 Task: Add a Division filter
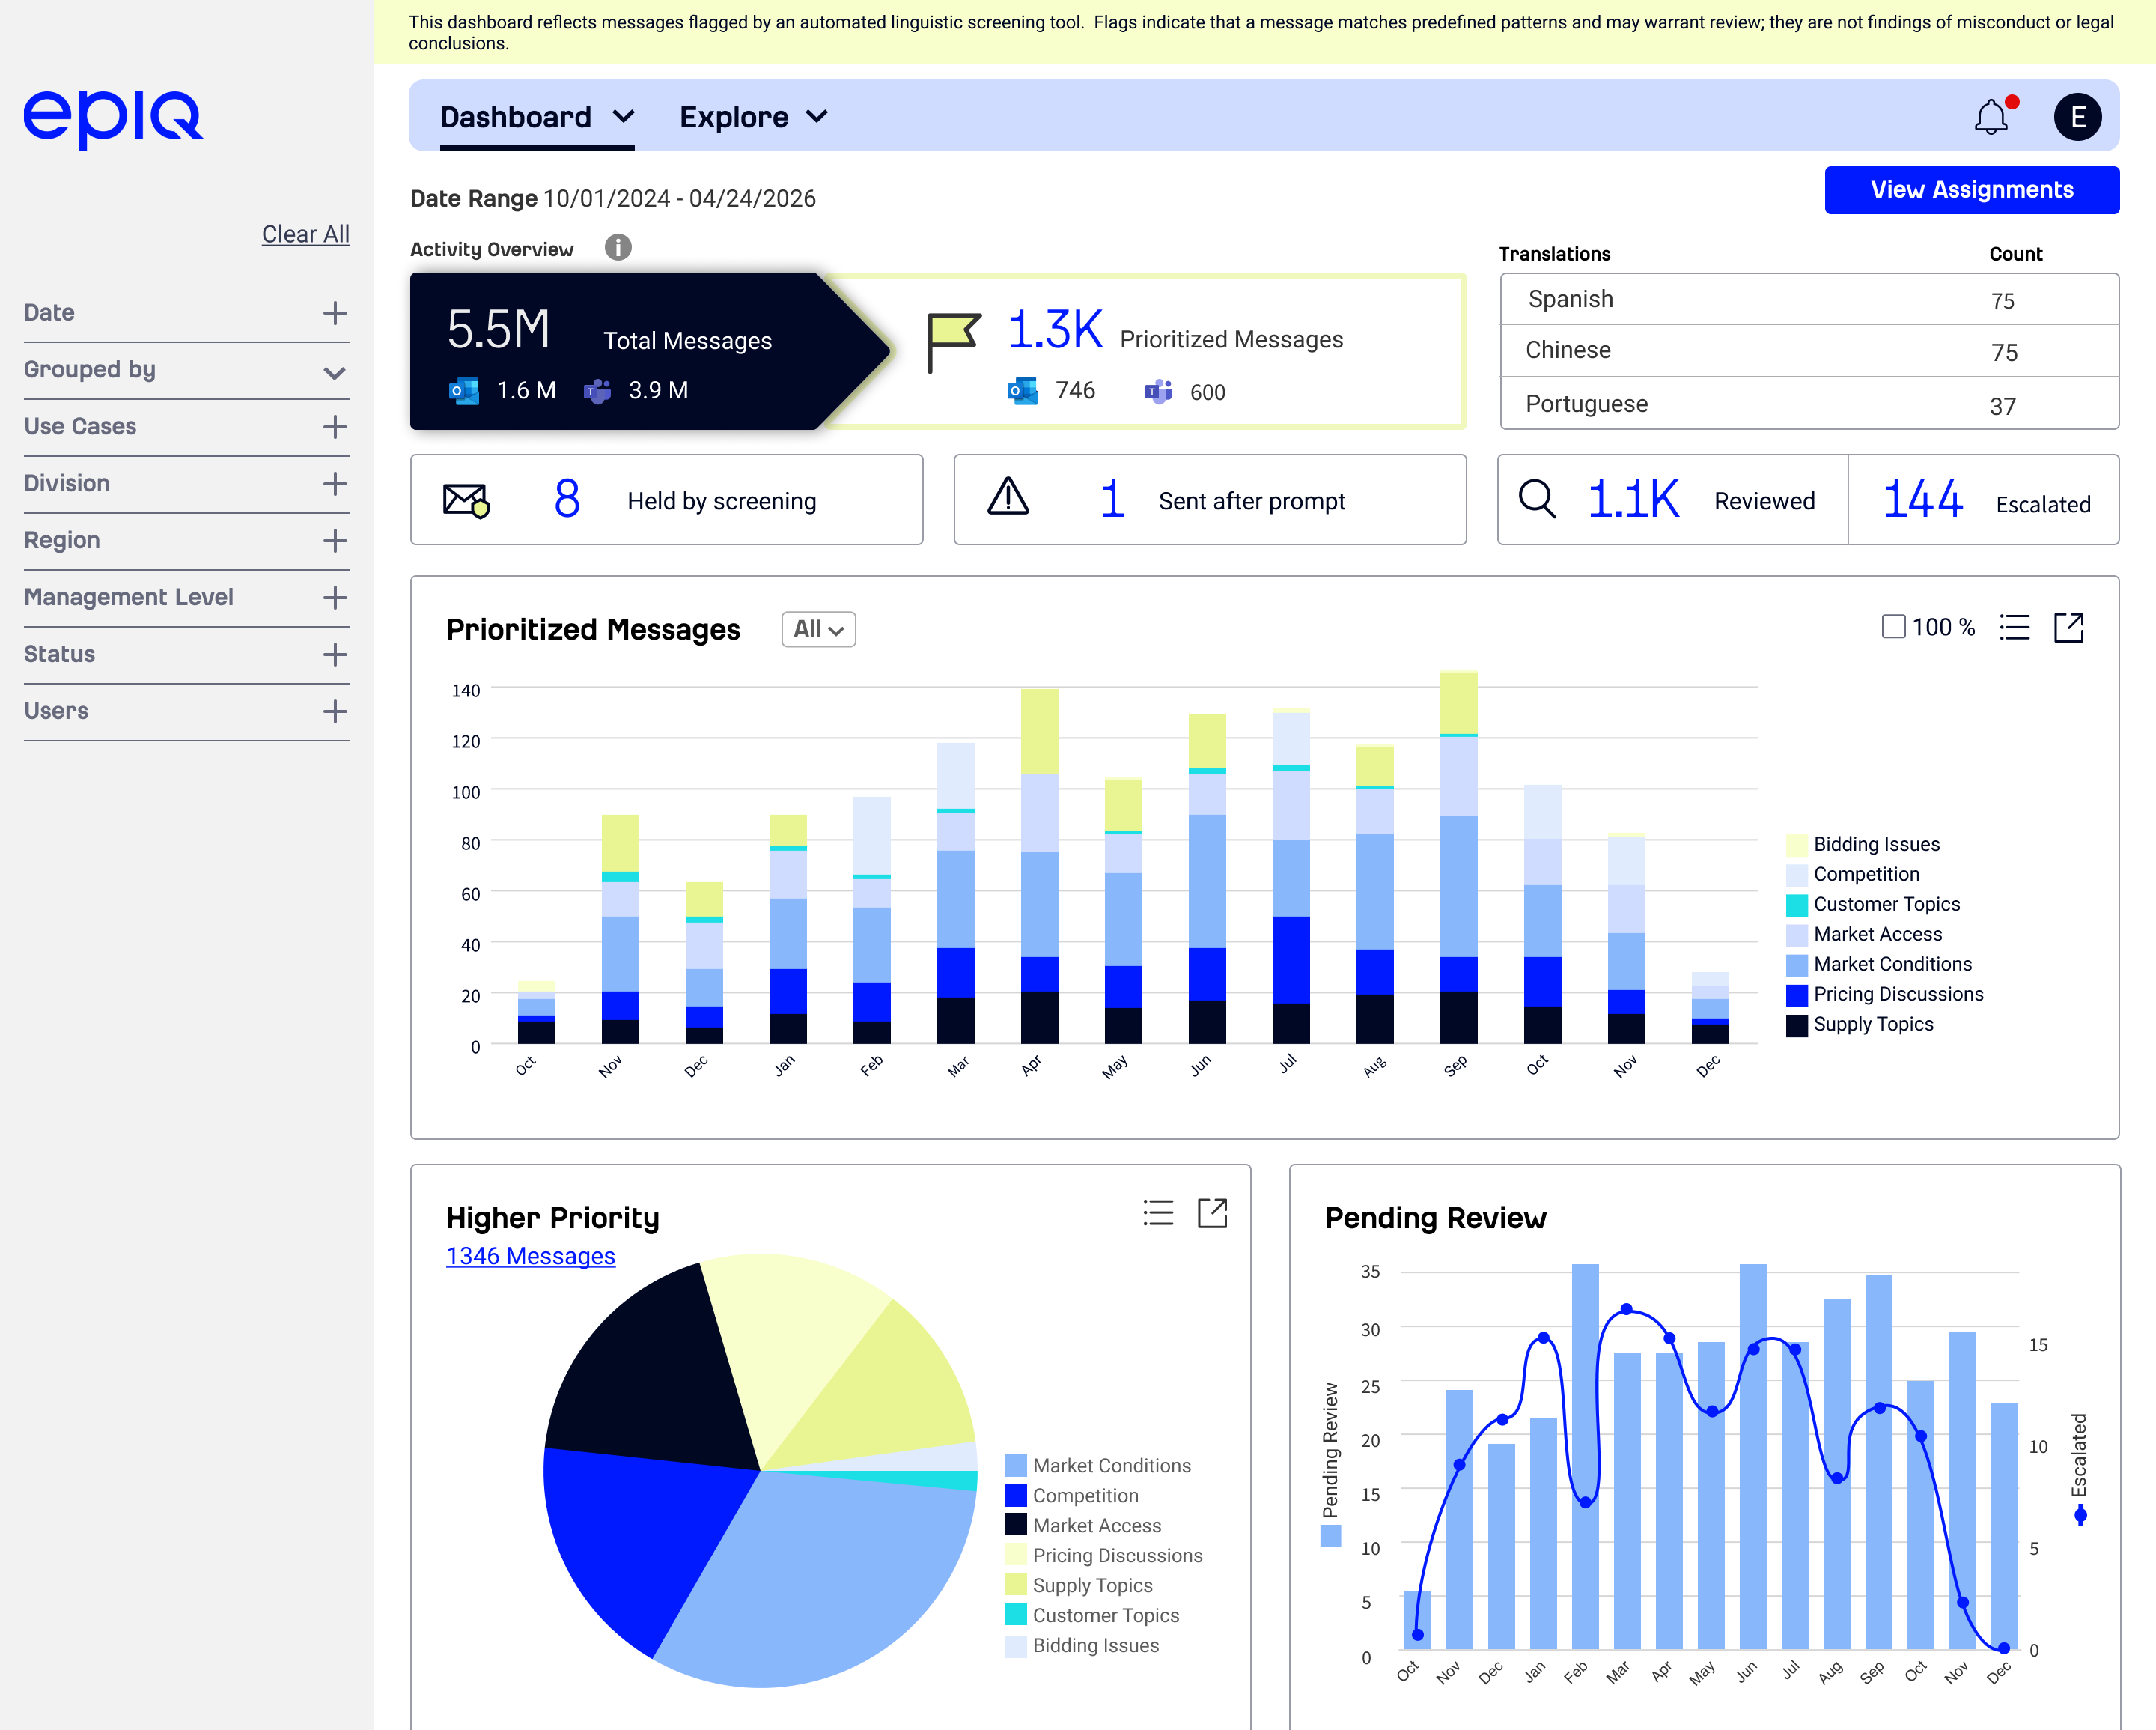(x=335, y=485)
